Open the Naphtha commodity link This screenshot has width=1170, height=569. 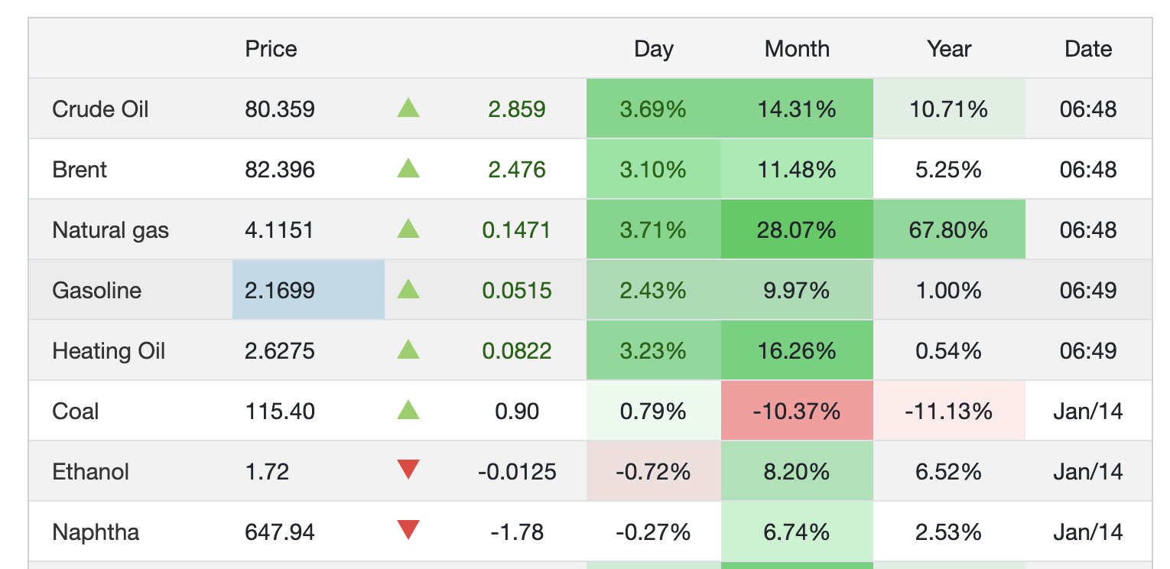coord(96,532)
